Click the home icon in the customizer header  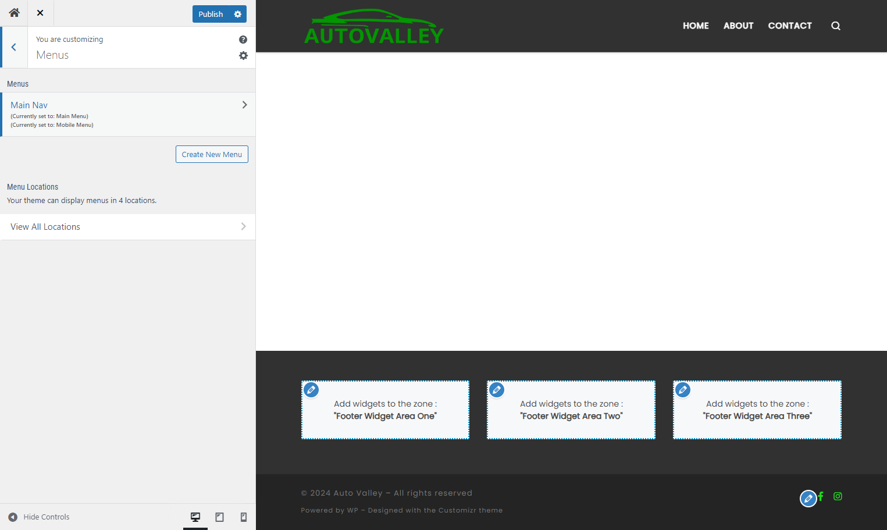pos(14,13)
